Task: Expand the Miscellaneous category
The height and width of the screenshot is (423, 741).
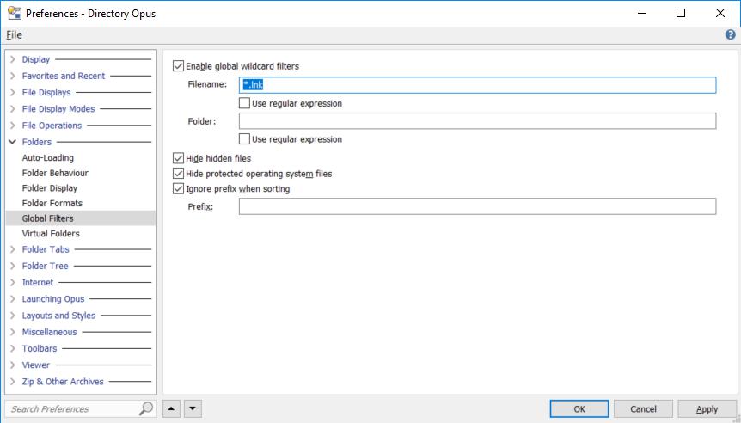Action: coord(13,332)
